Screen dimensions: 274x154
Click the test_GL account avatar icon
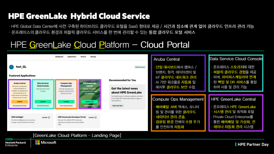(x=11, y=67)
